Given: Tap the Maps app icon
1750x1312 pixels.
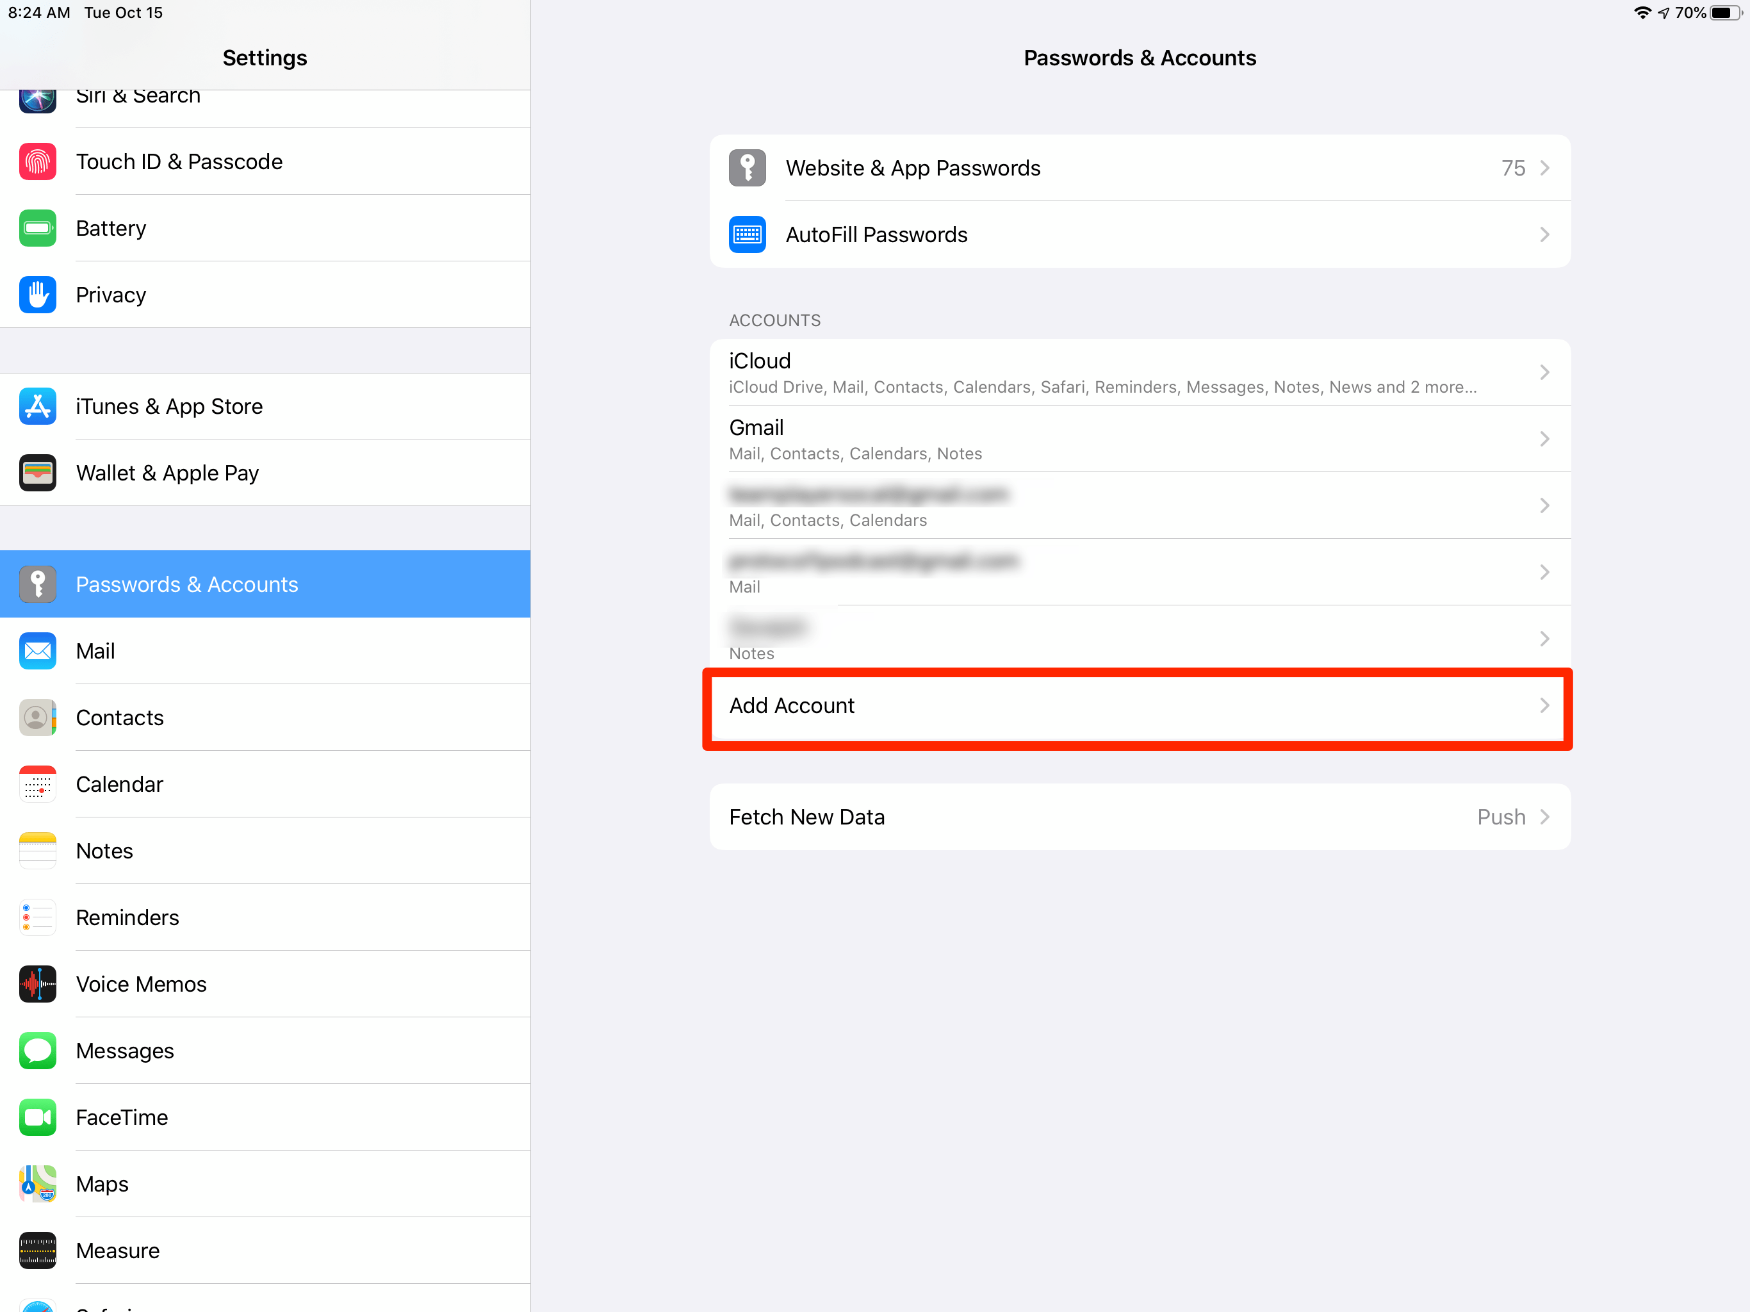Looking at the screenshot, I should (x=37, y=1183).
